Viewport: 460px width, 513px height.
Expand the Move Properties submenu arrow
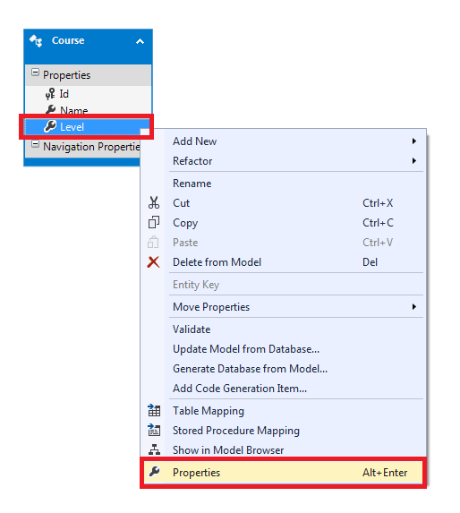pos(414,306)
